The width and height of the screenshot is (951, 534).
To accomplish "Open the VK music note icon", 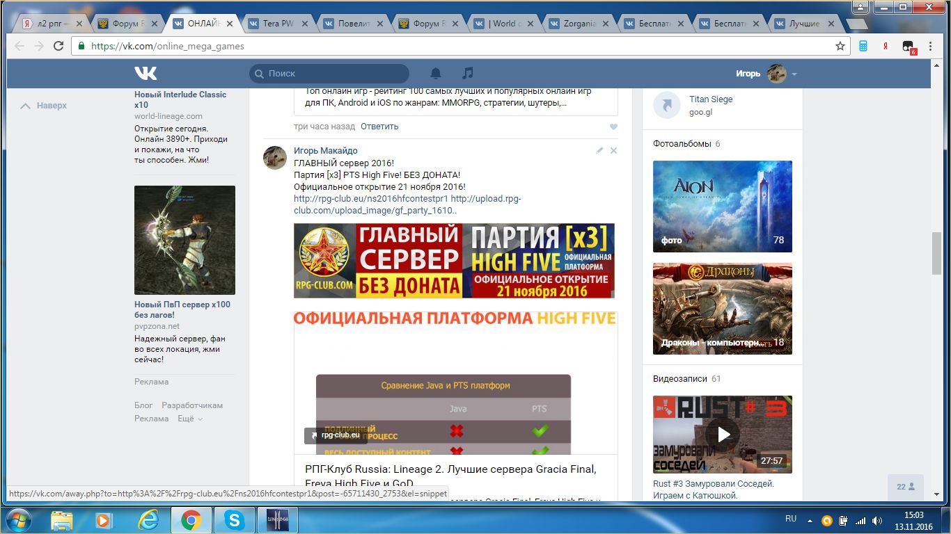I will click(468, 73).
